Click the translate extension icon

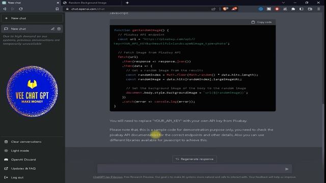pyautogui.click(x=285, y=9)
